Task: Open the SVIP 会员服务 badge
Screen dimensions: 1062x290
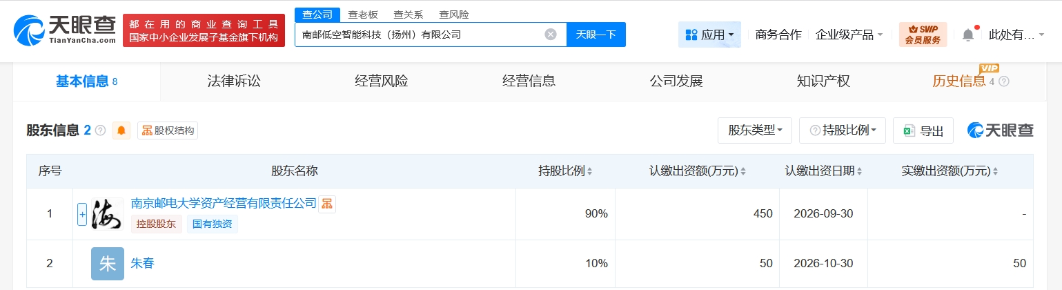Action: (x=923, y=35)
